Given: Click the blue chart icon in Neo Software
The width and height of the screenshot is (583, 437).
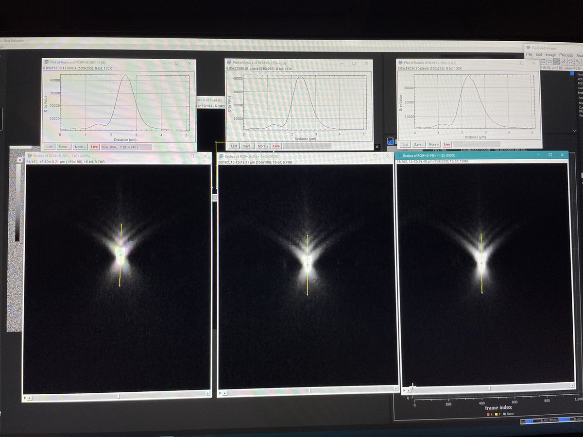Looking at the screenshot, I should [x=391, y=141].
